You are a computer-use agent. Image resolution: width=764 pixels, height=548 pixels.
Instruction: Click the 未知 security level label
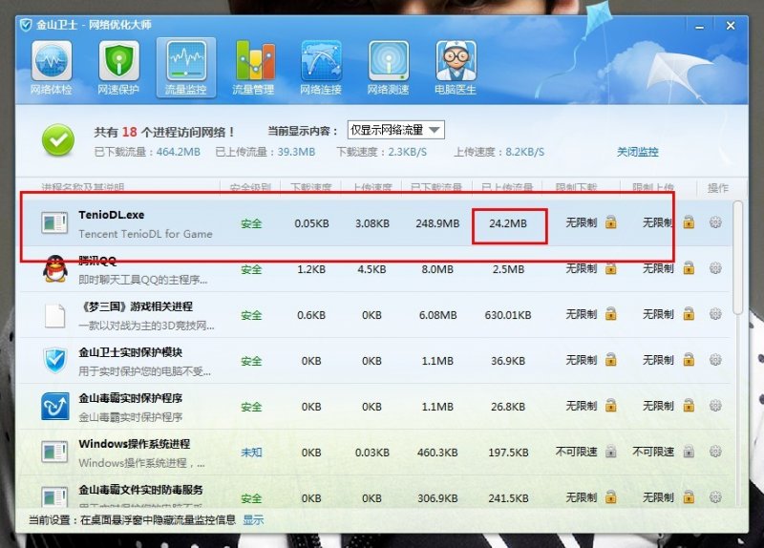(x=251, y=452)
